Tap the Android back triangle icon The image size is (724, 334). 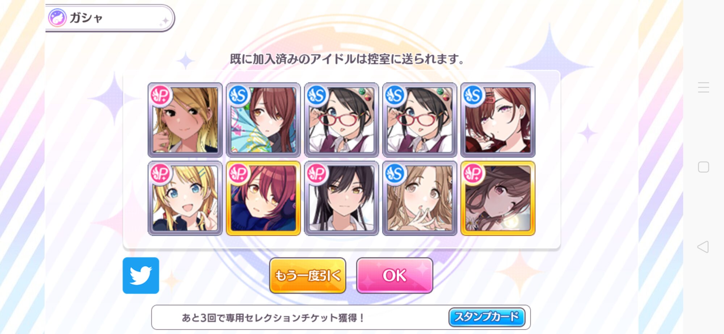point(703,247)
